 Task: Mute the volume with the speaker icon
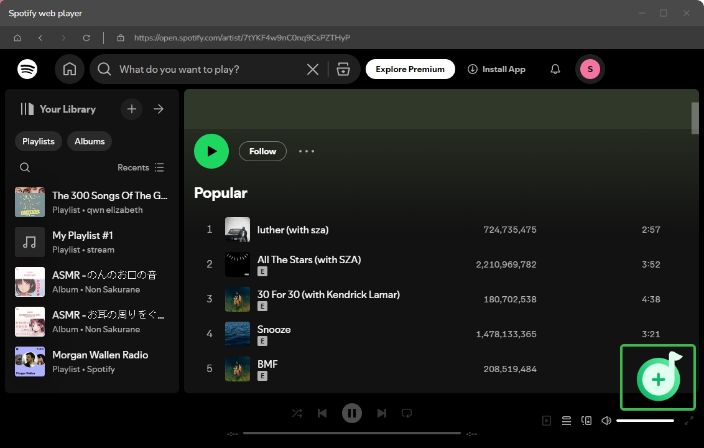pyautogui.click(x=606, y=421)
